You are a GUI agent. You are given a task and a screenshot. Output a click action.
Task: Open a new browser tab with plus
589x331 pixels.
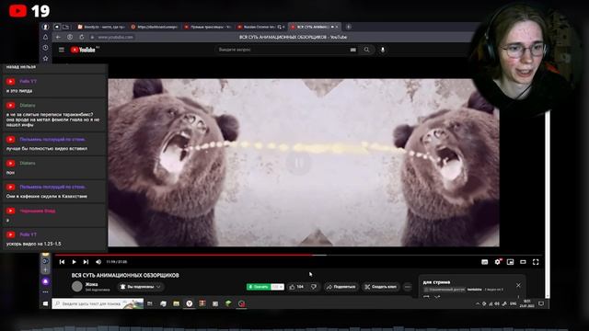tap(349, 27)
